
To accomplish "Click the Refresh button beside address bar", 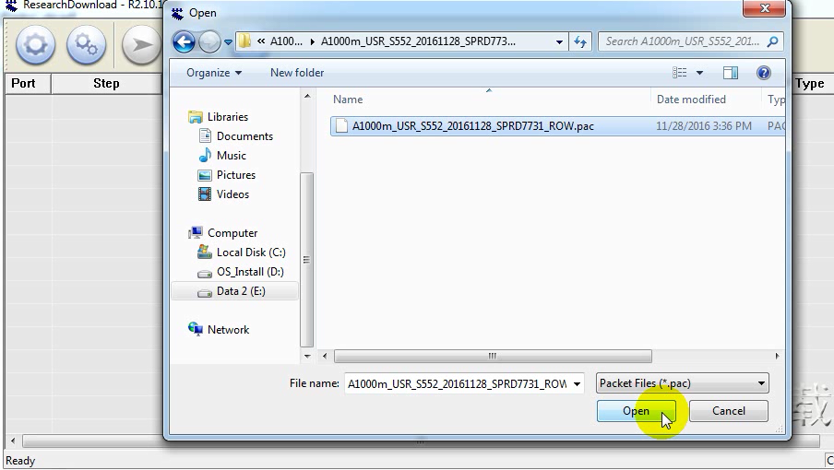I will (x=580, y=41).
